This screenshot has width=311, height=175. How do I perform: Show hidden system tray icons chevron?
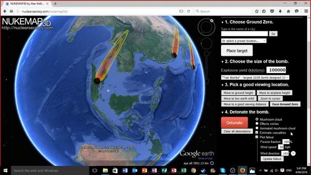tap(260, 171)
